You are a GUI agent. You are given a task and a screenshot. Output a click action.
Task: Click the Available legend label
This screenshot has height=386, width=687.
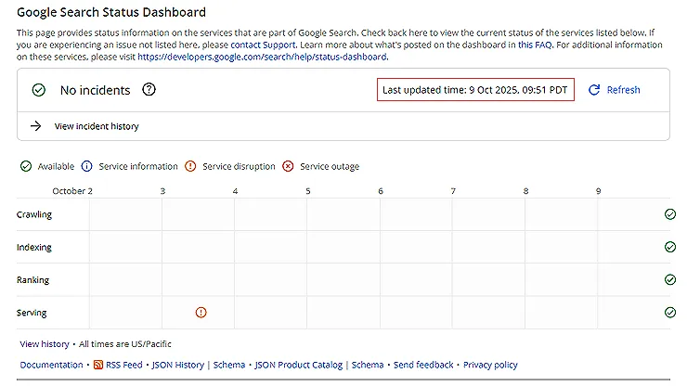pos(56,166)
